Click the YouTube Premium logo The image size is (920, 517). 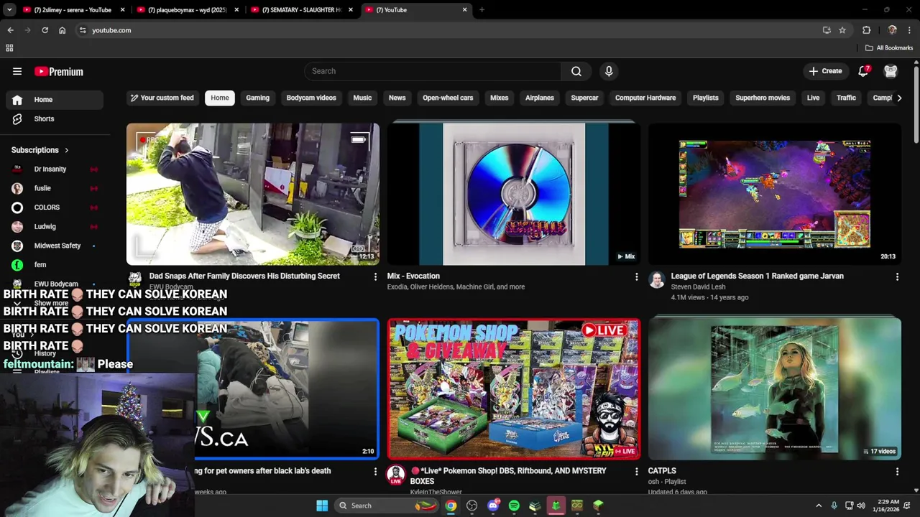(59, 72)
